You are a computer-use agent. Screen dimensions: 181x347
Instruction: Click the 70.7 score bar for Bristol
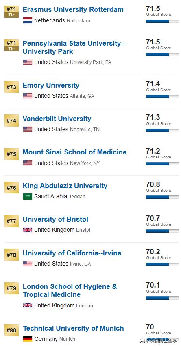[162, 231]
